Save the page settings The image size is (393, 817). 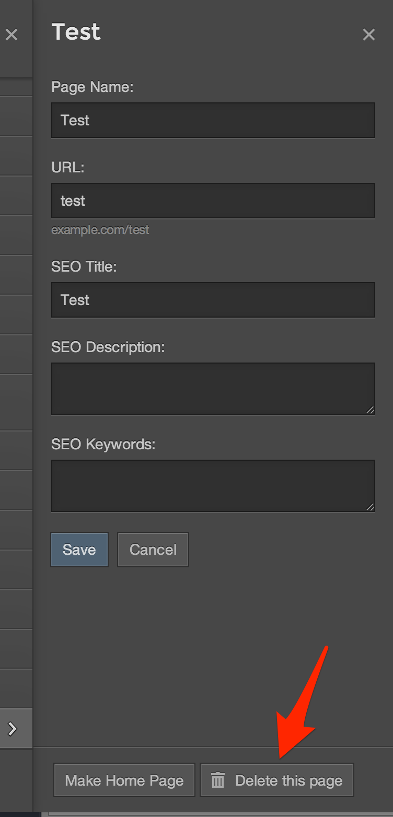pos(79,550)
